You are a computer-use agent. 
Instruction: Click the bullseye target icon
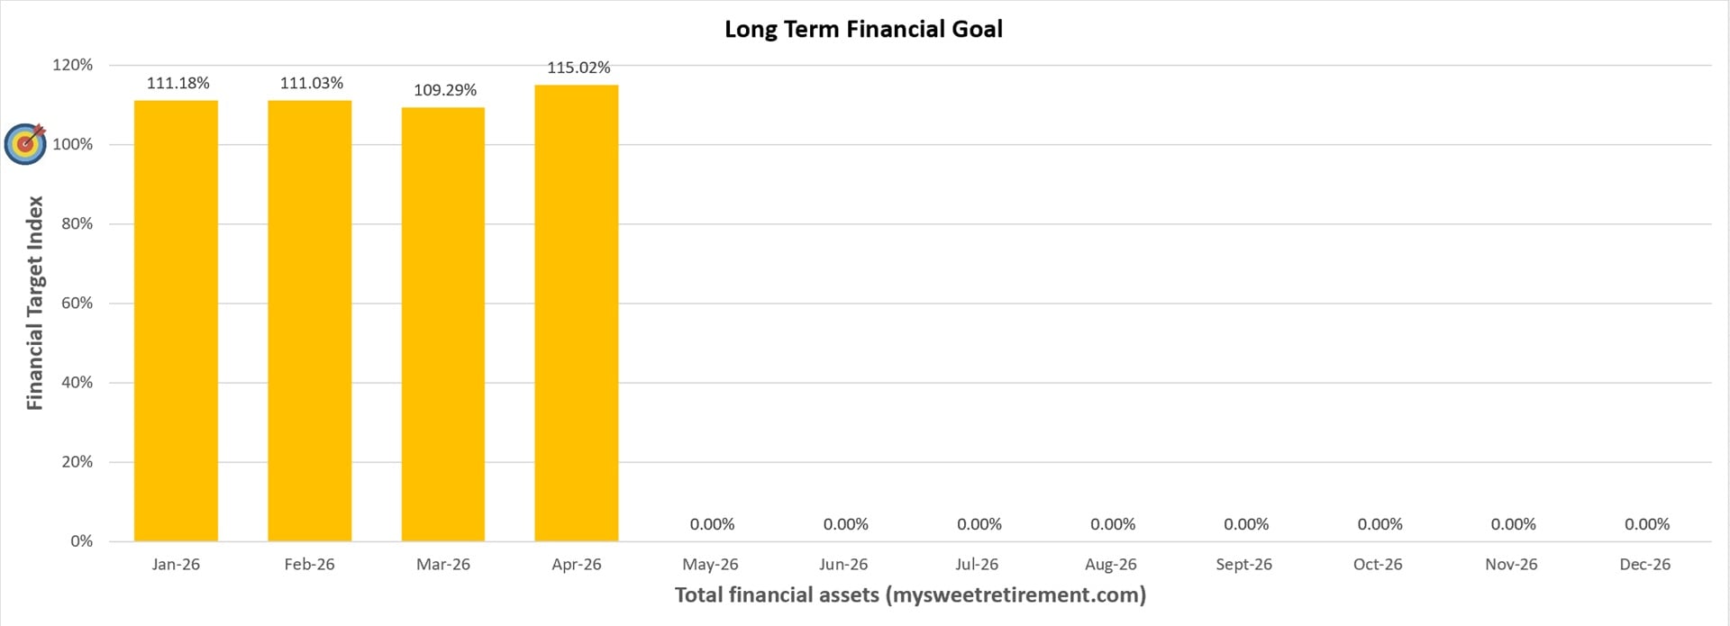coord(25,143)
